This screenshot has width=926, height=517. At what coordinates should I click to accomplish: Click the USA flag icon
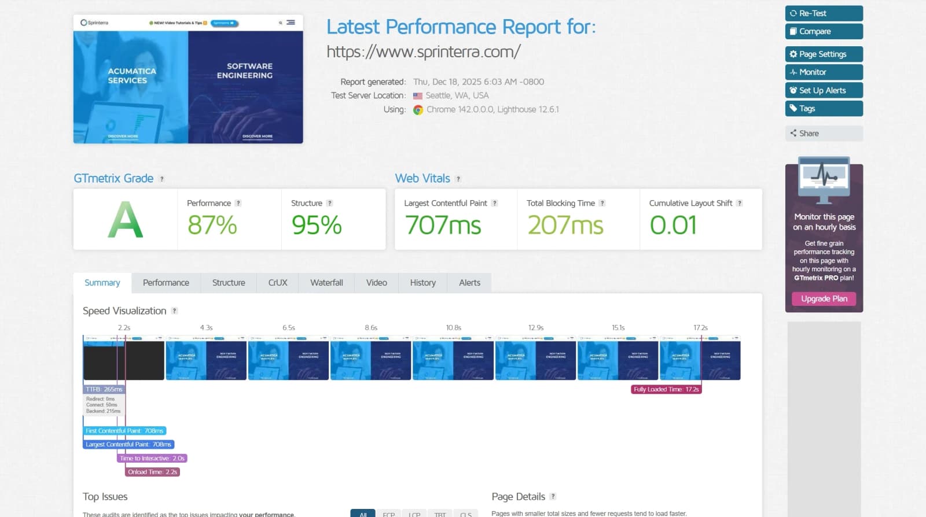click(x=418, y=96)
